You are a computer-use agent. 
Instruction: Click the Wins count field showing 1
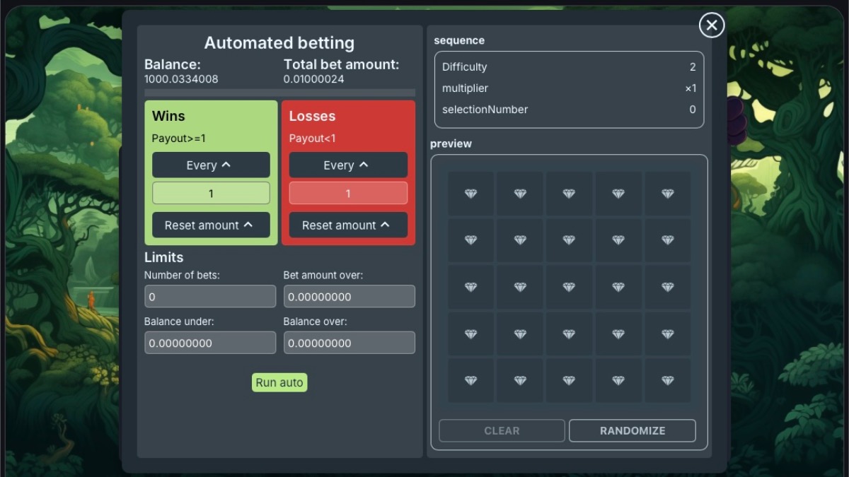click(211, 193)
